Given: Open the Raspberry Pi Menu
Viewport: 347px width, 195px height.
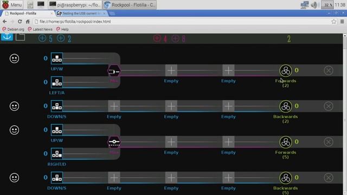Looking at the screenshot, I should pyautogui.click(x=12, y=5).
